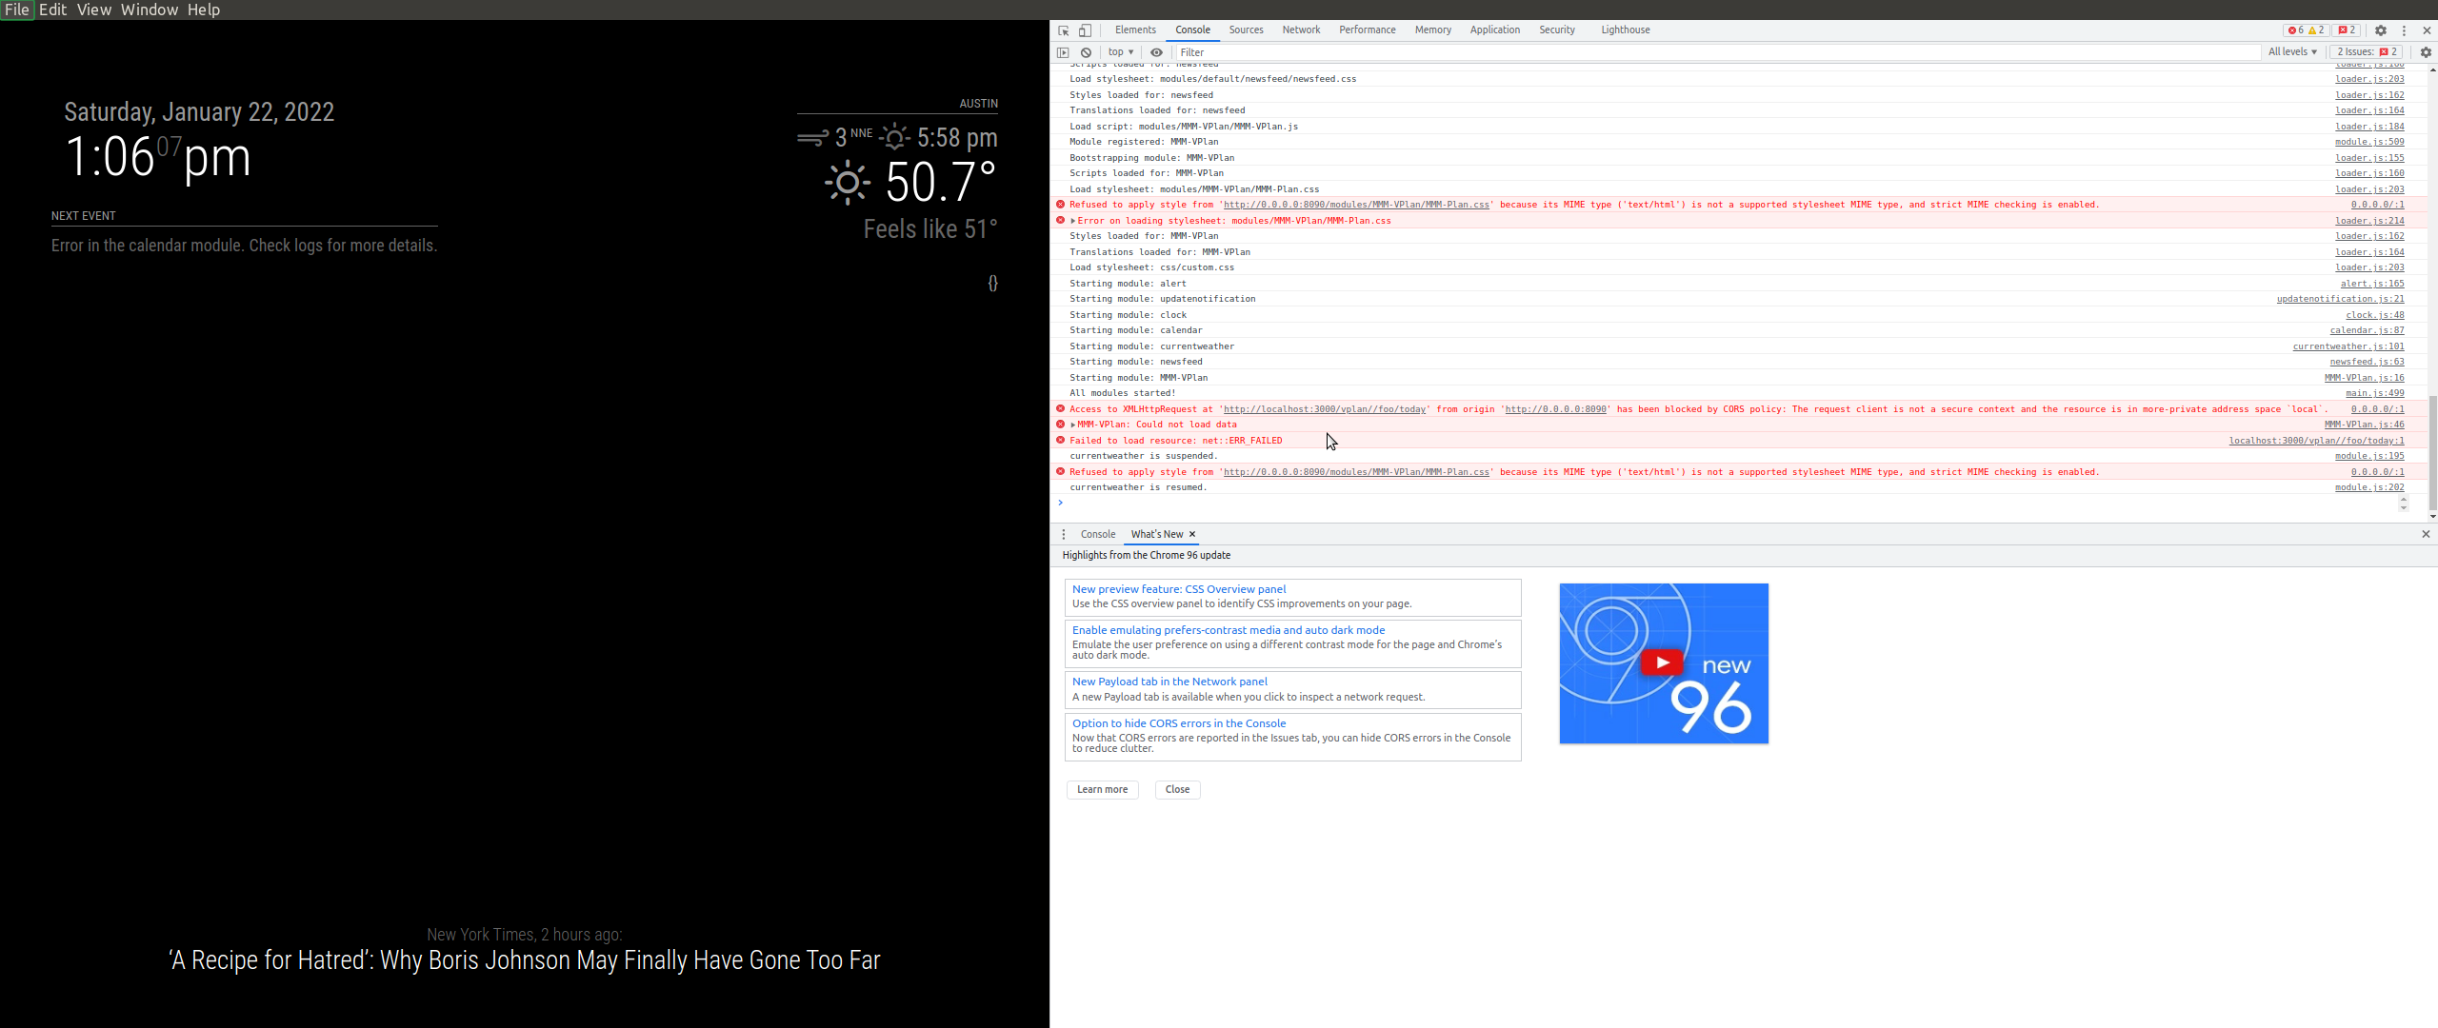Close the What's New drawer tab
This screenshot has height=1028, width=2438.
coord(1191,534)
